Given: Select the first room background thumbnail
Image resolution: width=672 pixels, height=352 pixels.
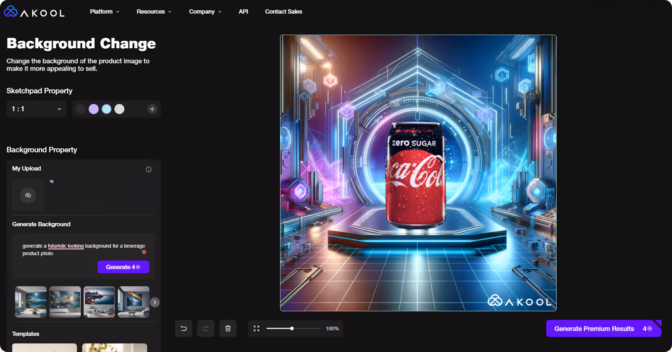Looking at the screenshot, I should point(31,302).
